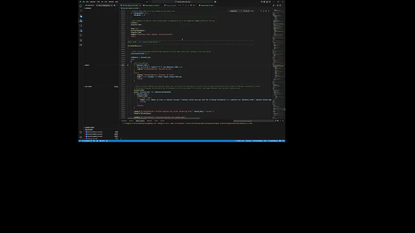Toggle third StarTrek_Release breakpoint checkbox

point(86,136)
